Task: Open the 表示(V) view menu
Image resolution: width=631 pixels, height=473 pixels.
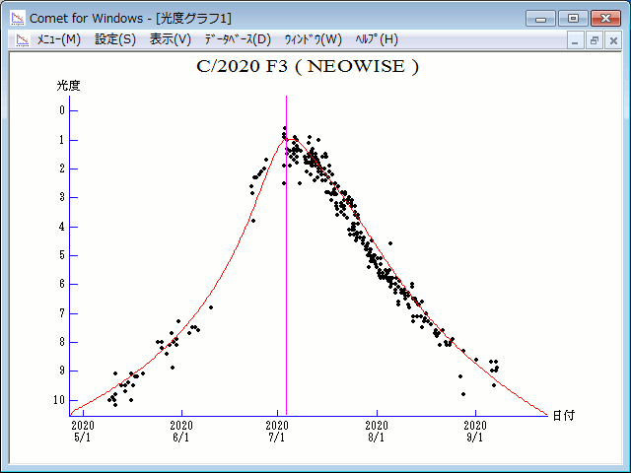Action: point(171,39)
